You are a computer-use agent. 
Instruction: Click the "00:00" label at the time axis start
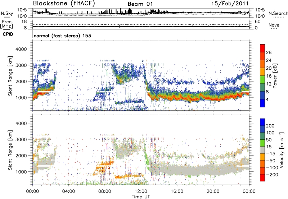(32, 191)
